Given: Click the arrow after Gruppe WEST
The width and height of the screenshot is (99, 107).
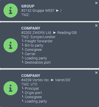Looking at the screenshot, I should click(58, 11).
